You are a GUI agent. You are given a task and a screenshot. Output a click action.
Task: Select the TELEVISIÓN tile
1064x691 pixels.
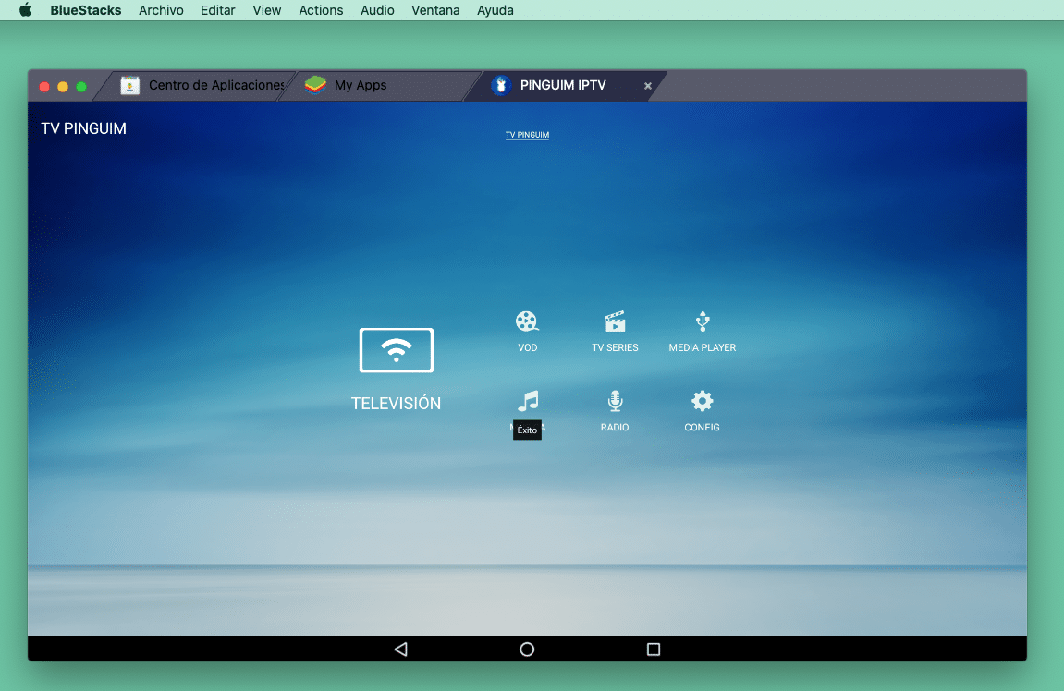click(396, 365)
